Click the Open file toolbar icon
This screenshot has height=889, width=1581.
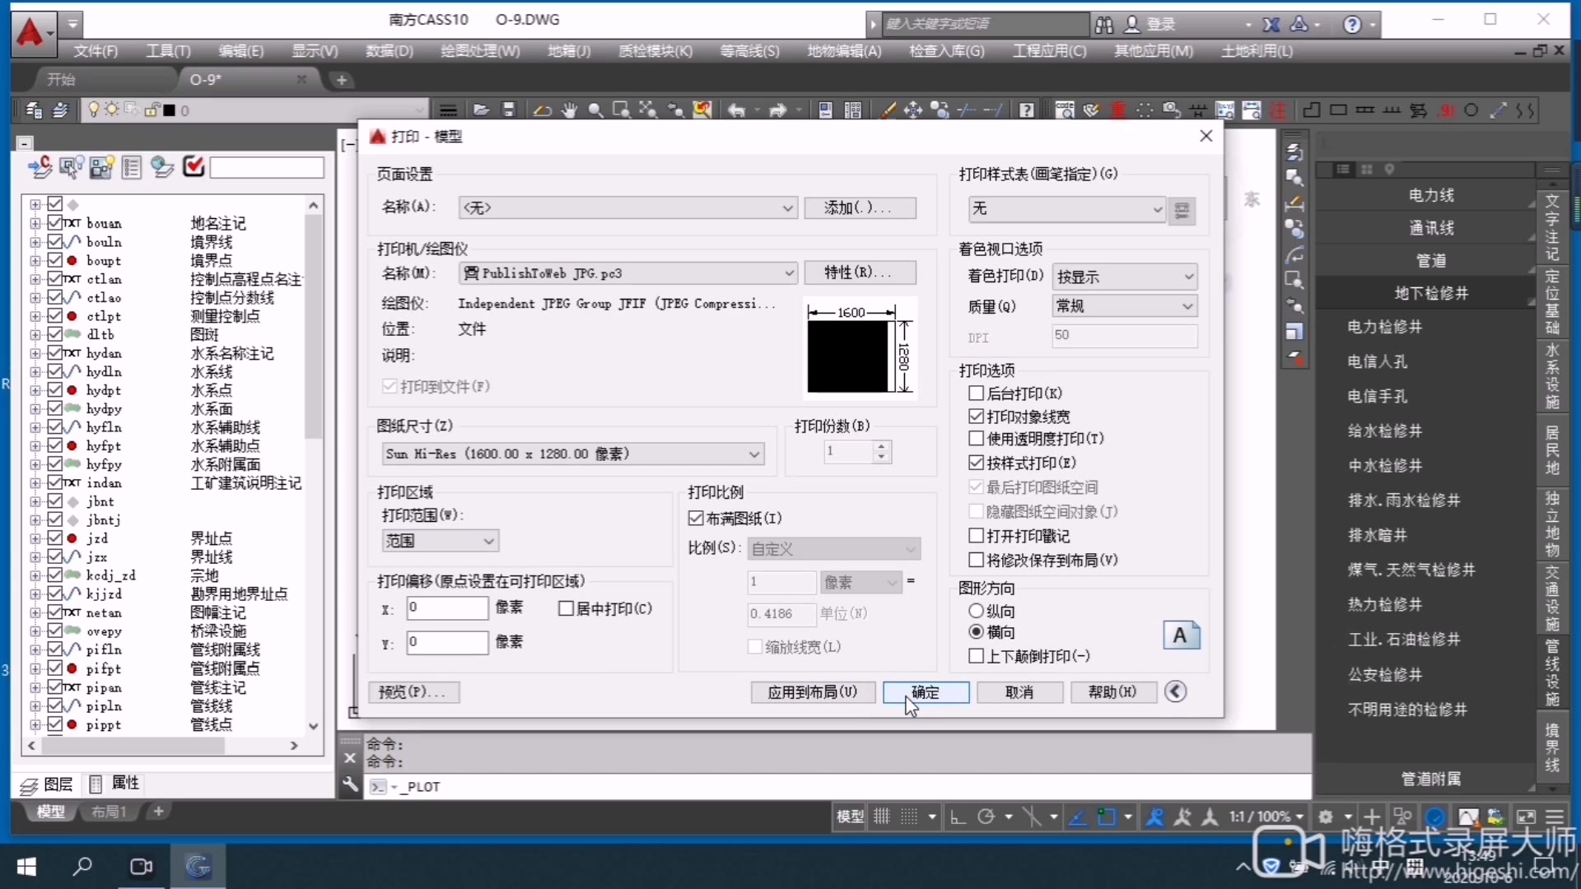coord(482,110)
